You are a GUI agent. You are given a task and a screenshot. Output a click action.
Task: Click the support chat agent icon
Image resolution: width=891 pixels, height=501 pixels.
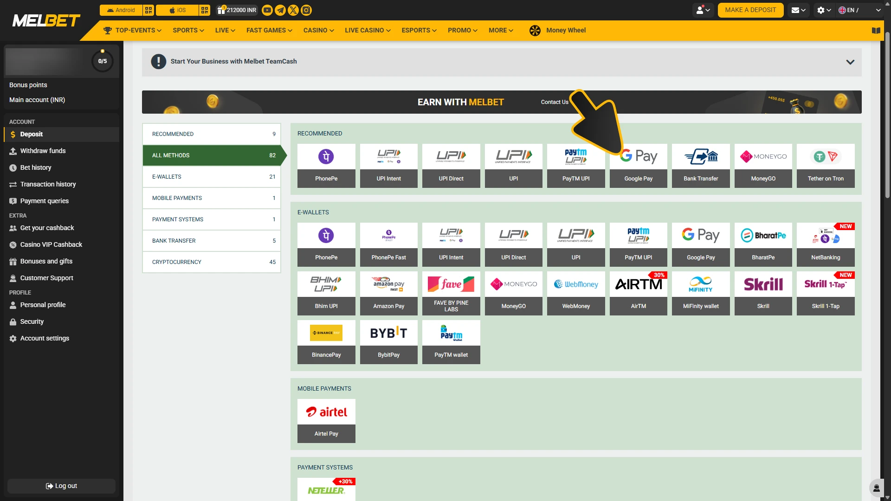click(876, 488)
